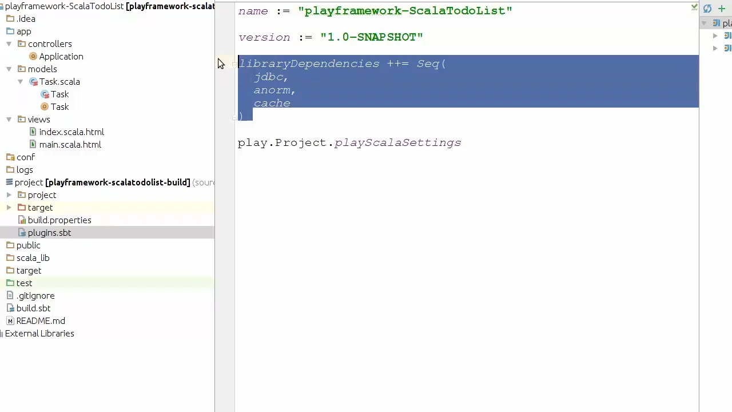Click the models package icon

22,69
